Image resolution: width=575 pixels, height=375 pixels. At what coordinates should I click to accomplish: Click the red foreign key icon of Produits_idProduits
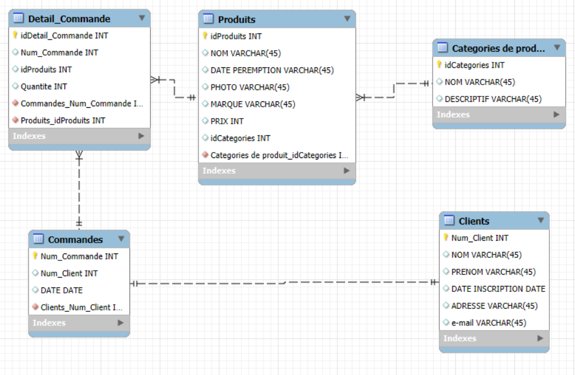pos(15,120)
